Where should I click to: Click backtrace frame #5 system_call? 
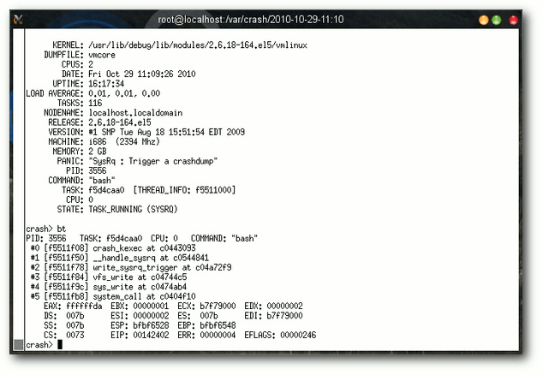pyautogui.click(x=113, y=296)
